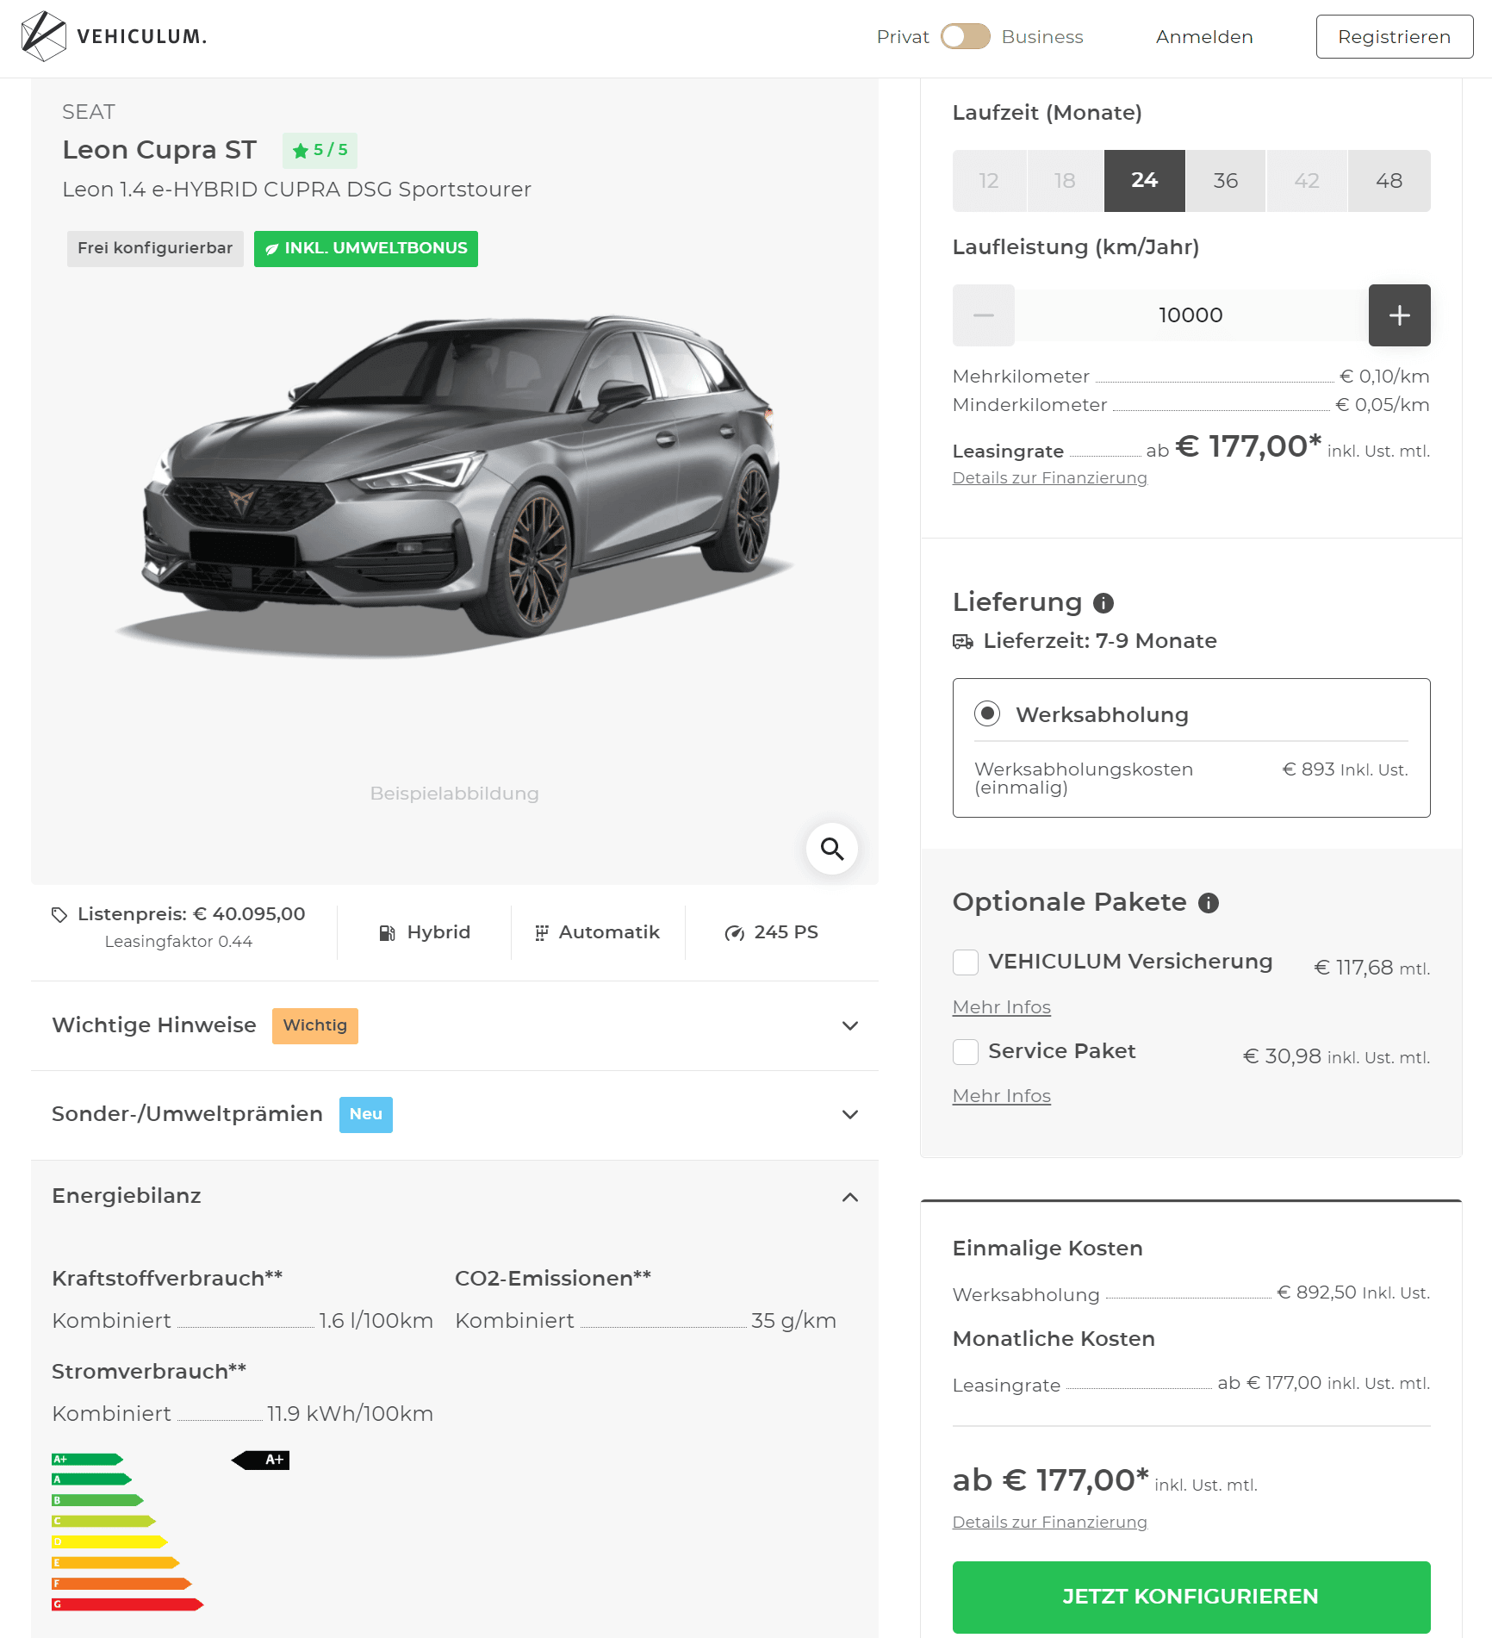1492x1638 pixels.
Task: Click the VEHICULUM logo
Action: (x=114, y=36)
